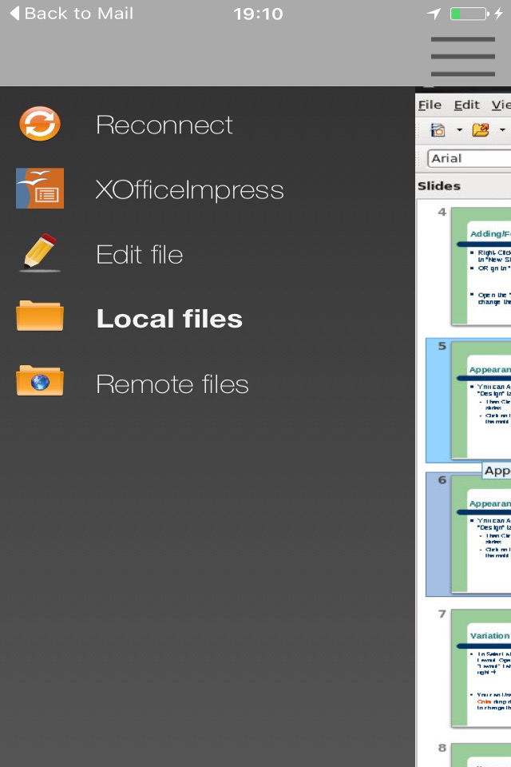This screenshot has width=511, height=767.
Task: Toggle the hamburger menu button
Action: coord(463,56)
